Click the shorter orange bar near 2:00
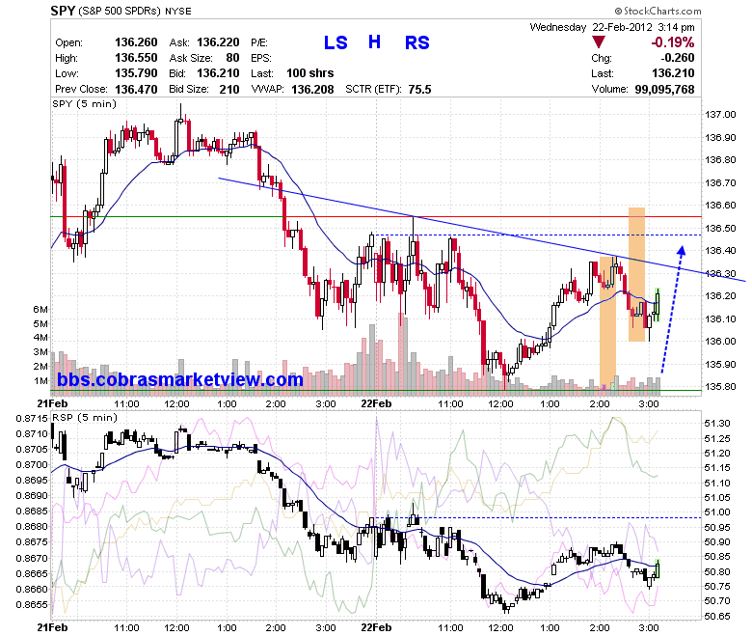Screen dimensions: 752x636 607,321
